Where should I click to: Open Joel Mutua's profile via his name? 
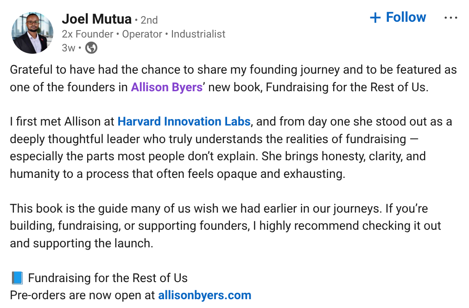(97, 19)
